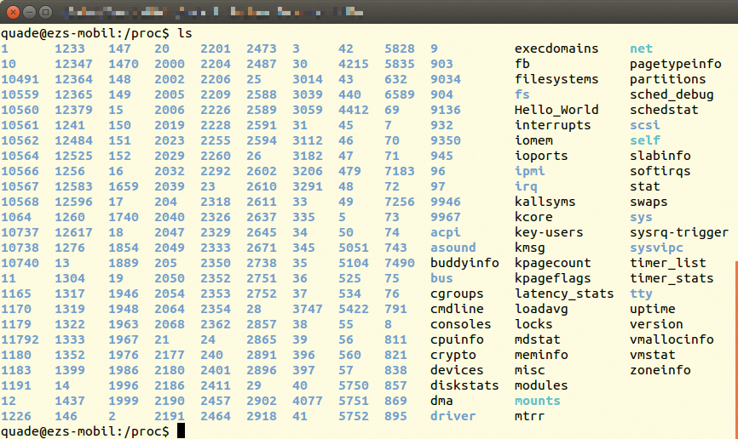Close the terminal window

click(x=12, y=13)
